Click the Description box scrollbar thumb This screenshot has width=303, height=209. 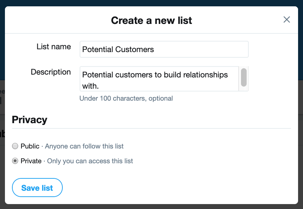point(243,77)
